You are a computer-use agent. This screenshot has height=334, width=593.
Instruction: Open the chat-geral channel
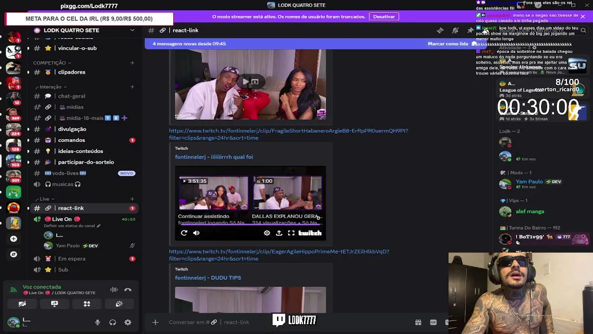pyautogui.click(x=83, y=96)
